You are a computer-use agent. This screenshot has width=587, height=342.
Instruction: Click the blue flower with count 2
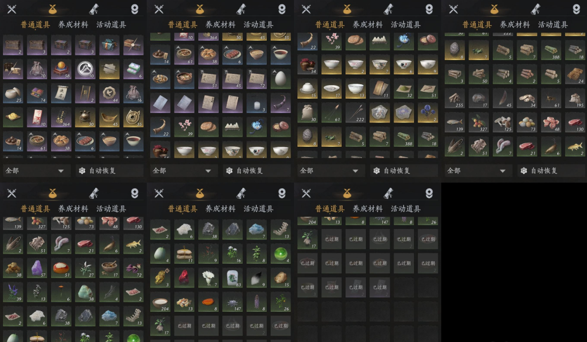click(428, 113)
